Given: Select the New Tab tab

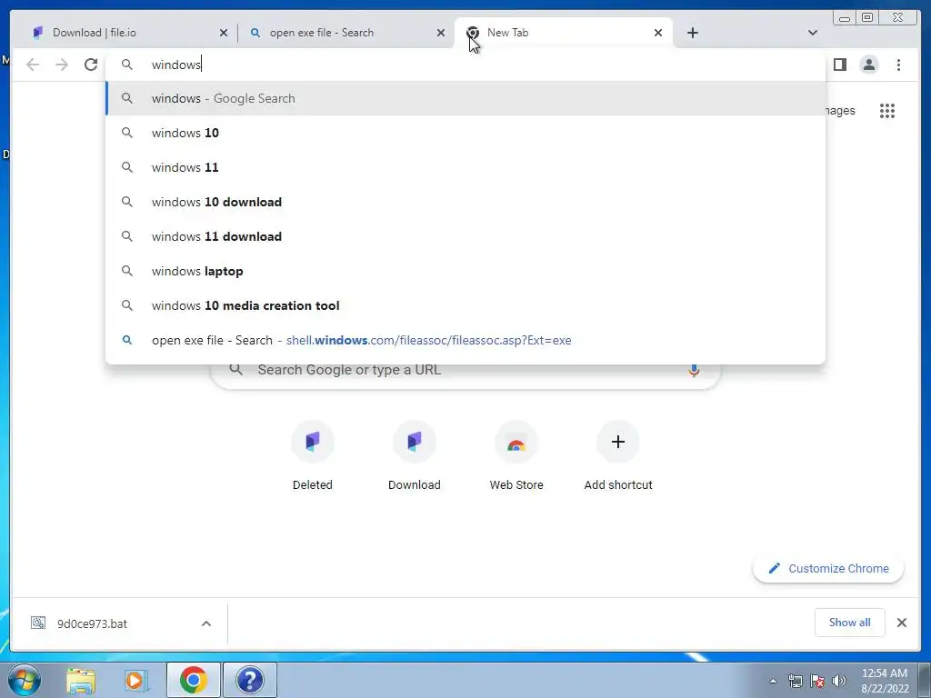Looking at the screenshot, I should (564, 33).
